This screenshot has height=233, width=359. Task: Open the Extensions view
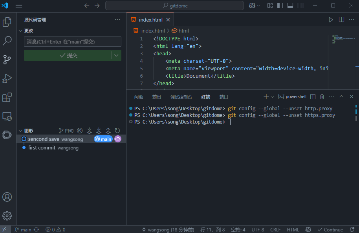(7, 97)
